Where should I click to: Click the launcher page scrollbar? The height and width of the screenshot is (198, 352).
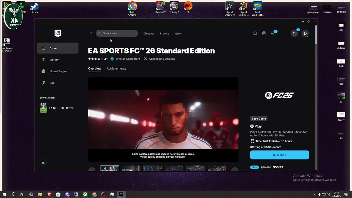[316, 34]
